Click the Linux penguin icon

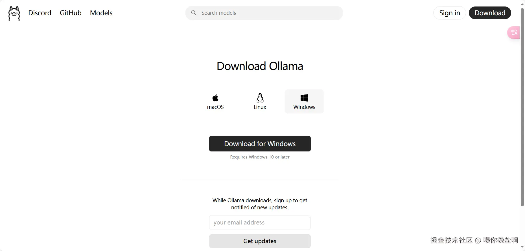260,98
